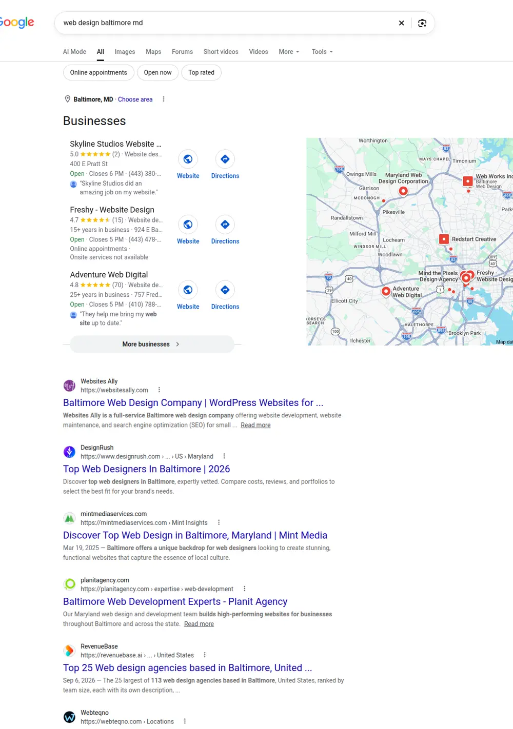This screenshot has height=729, width=513.
Task: Open three-dot options for Webteqno result
Action: point(185,721)
